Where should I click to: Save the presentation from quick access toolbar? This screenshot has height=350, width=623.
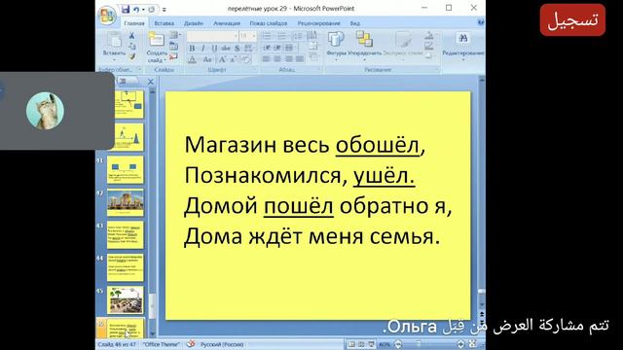coord(126,9)
